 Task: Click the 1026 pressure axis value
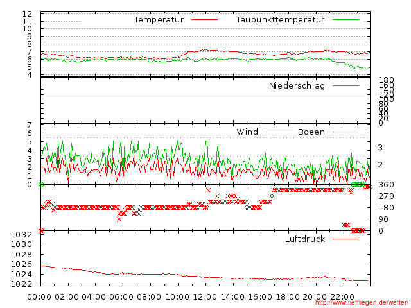21,264
